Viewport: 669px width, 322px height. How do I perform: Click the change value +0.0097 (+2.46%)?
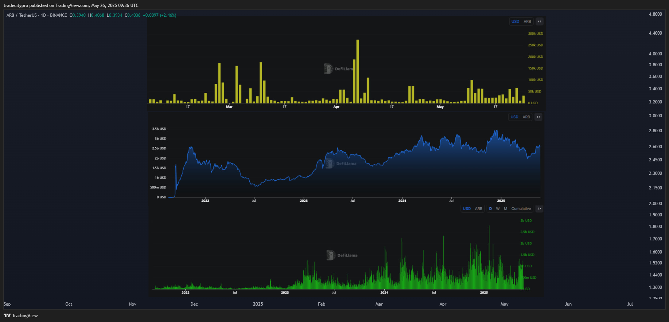160,15
